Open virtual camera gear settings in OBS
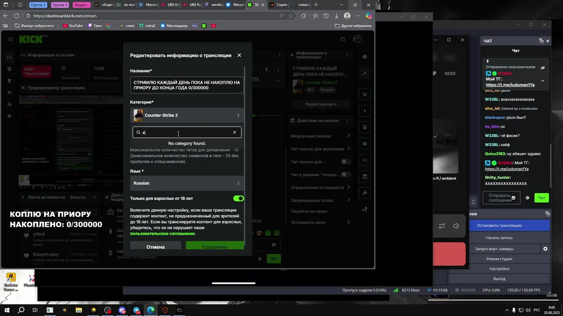563x316 pixels. coord(545,249)
